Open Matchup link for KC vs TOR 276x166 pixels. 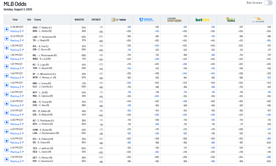15,68
